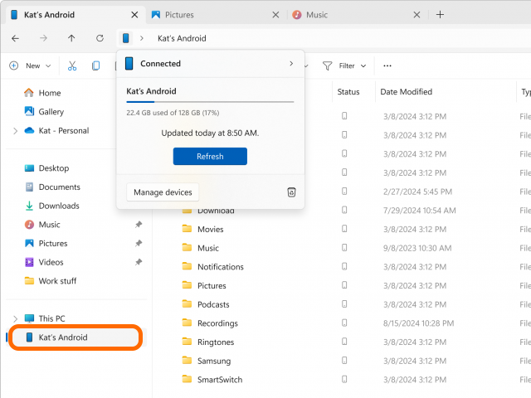The width and height of the screenshot is (531, 398).
Task: Click the phone icon in address bar
Action: 125,38
